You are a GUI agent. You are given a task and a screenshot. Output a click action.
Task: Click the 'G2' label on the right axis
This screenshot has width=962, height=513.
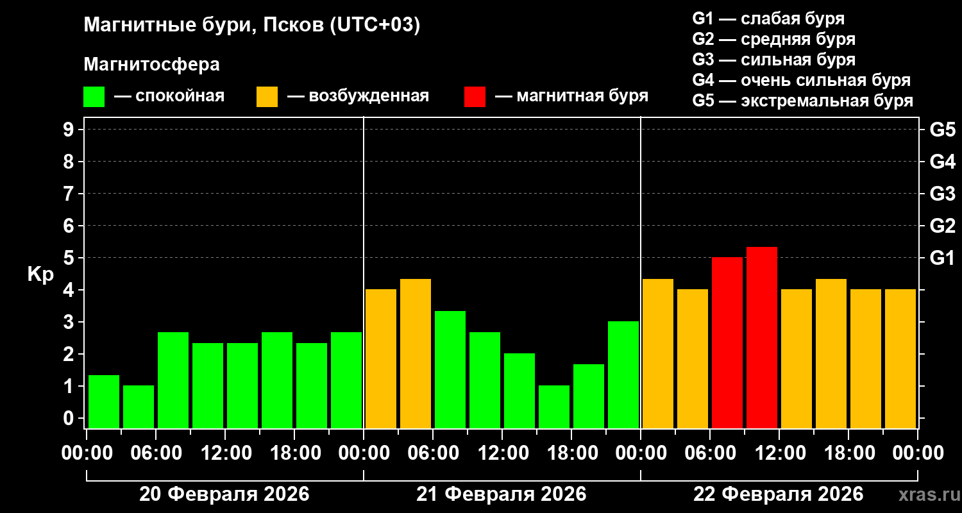pos(942,226)
